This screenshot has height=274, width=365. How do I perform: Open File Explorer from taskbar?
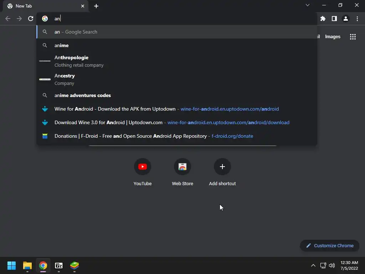click(27, 265)
